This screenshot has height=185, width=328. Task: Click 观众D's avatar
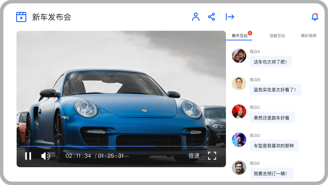[239, 140]
